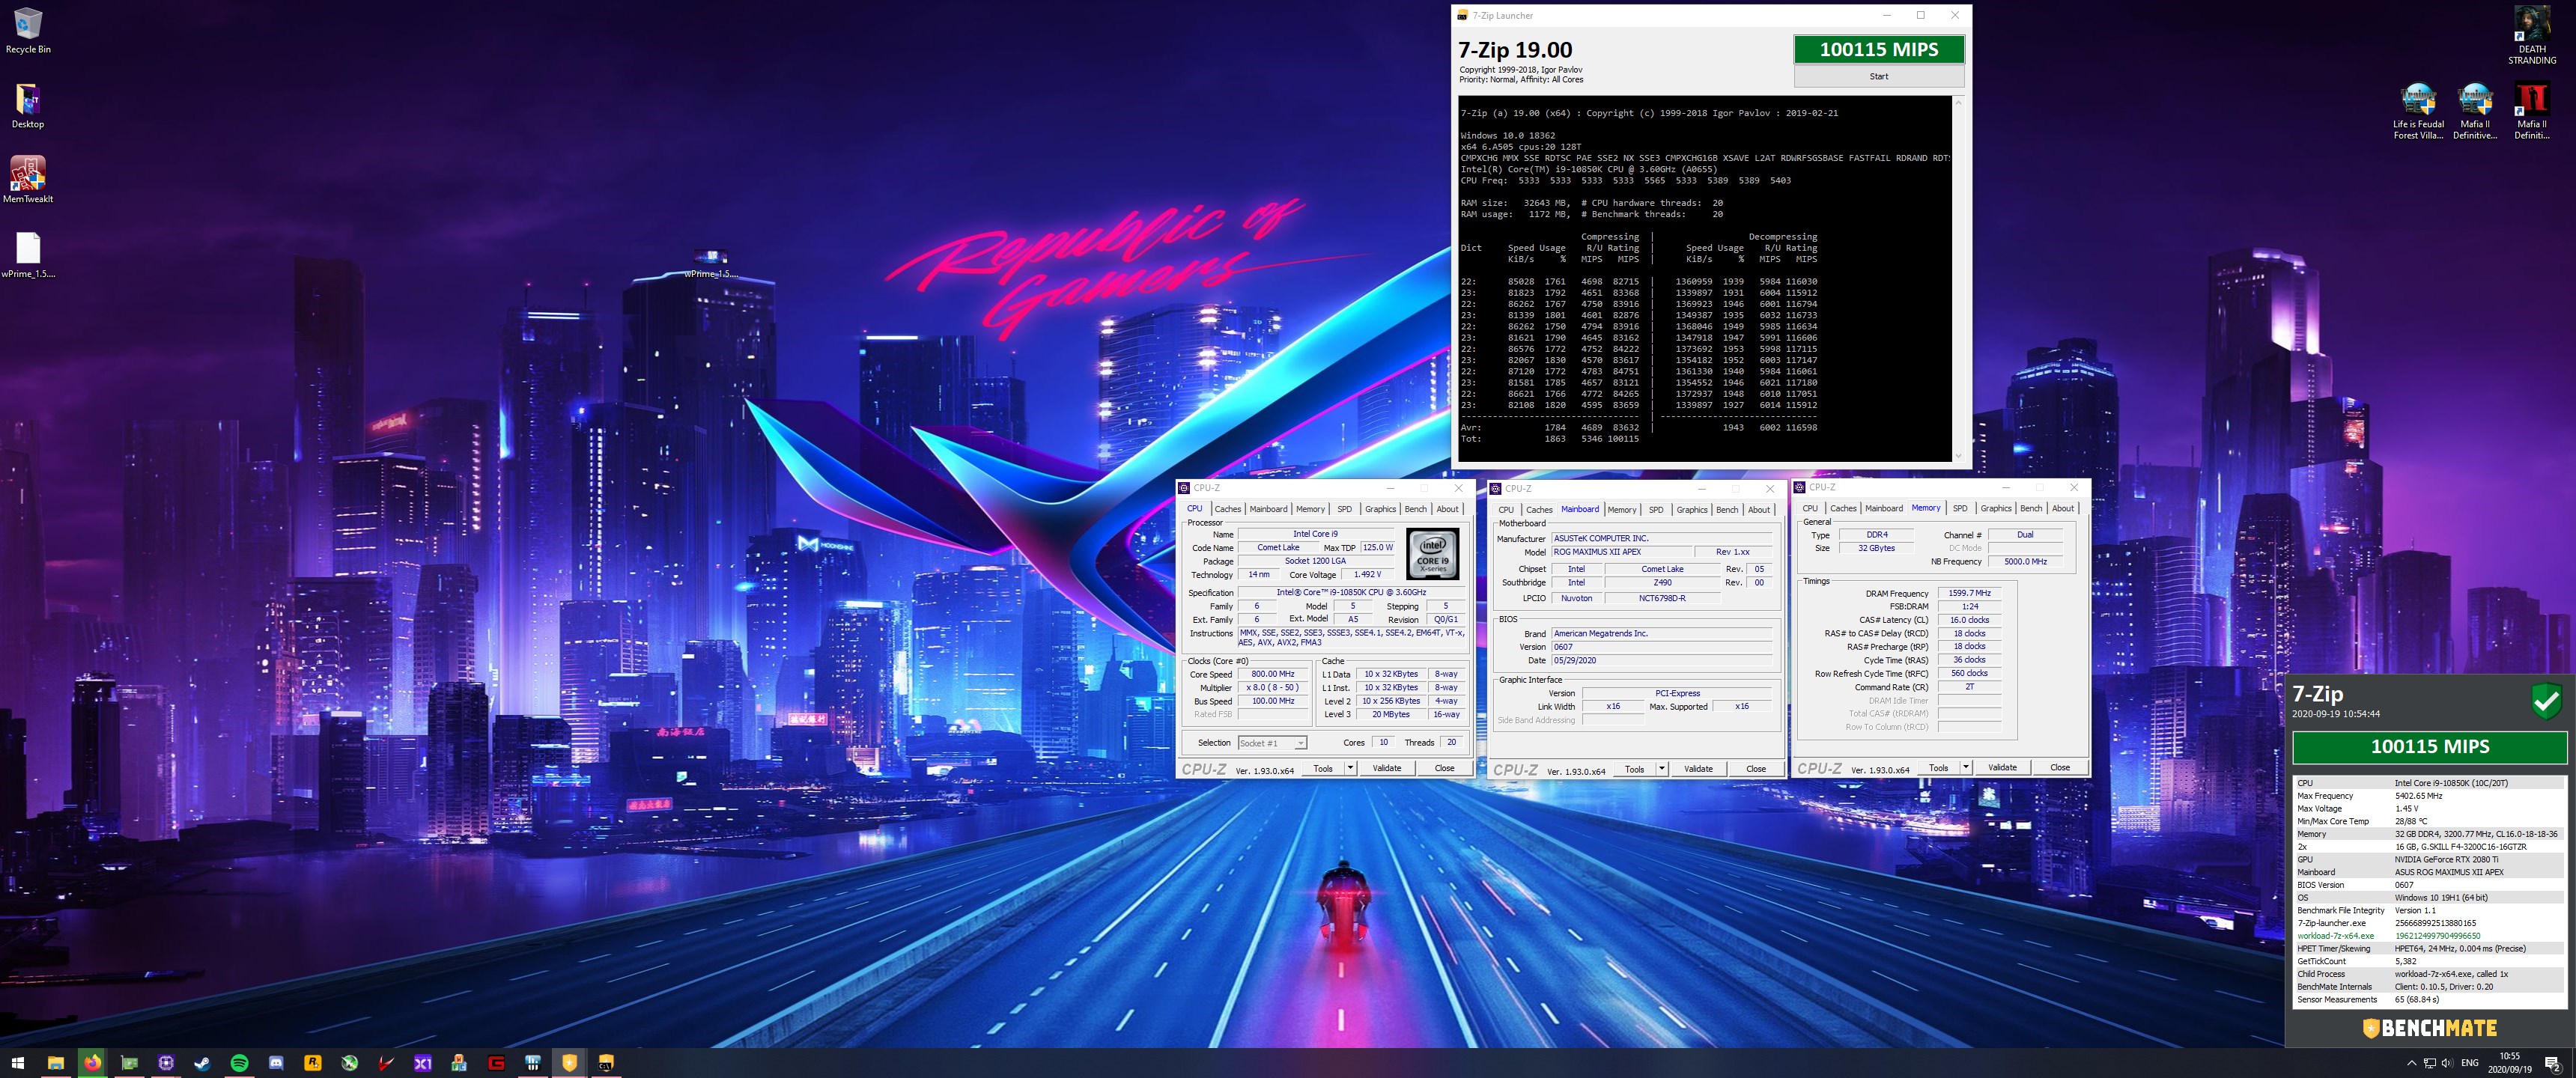
Task: Expand the Tools arrow in CPU-Z CPU window
Action: pyautogui.click(x=1350, y=768)
